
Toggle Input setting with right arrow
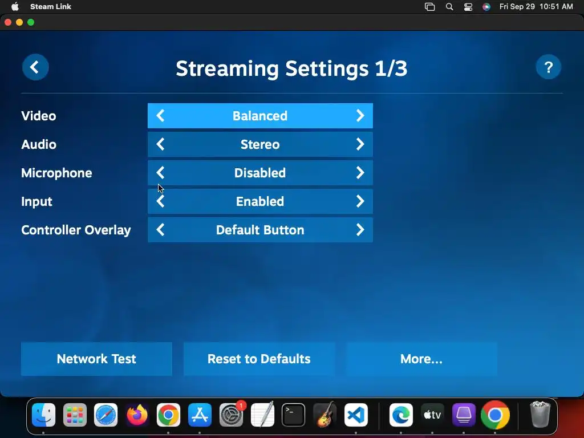pyautogui.click(x=360, y=201)
